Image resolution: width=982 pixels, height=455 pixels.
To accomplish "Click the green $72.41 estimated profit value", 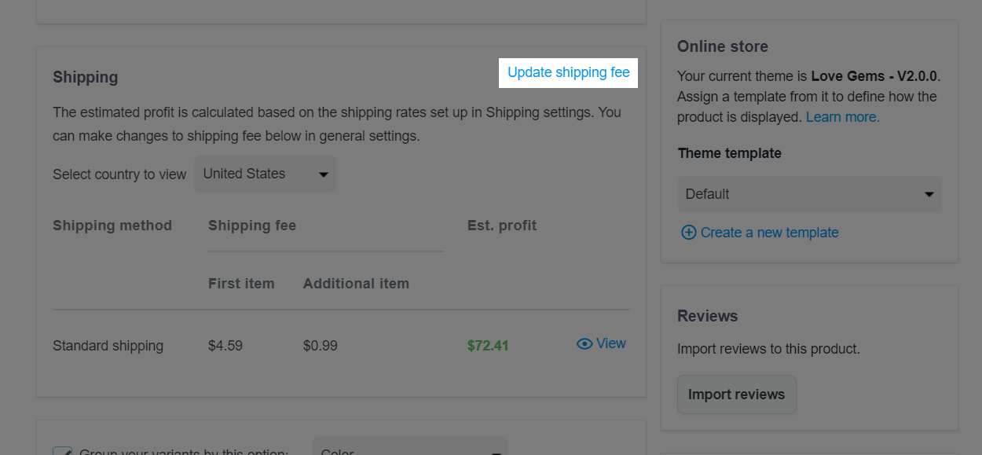I will click(488, 346).
